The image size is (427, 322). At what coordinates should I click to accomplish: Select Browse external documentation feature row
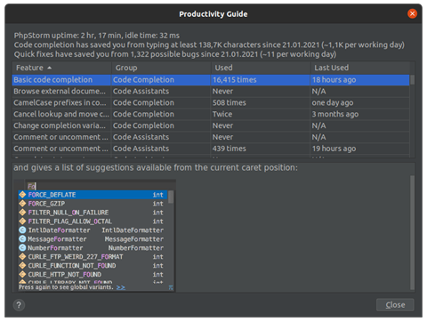click(211, 92)
